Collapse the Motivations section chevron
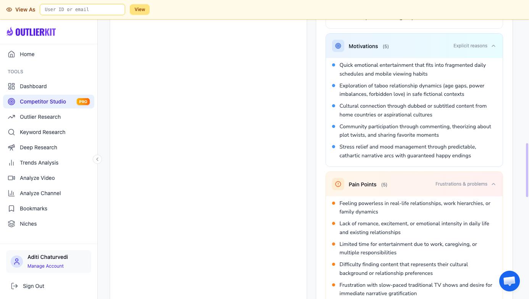The width and height of the screenshot is (529, 299). [x=494, y=46]
